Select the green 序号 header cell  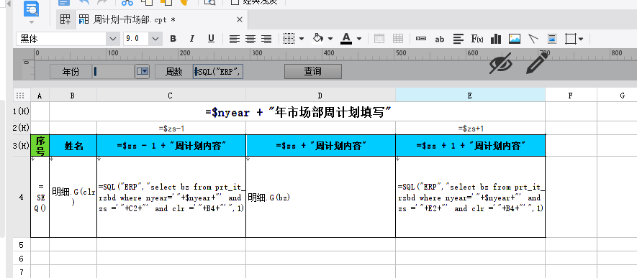coord(40,146)
